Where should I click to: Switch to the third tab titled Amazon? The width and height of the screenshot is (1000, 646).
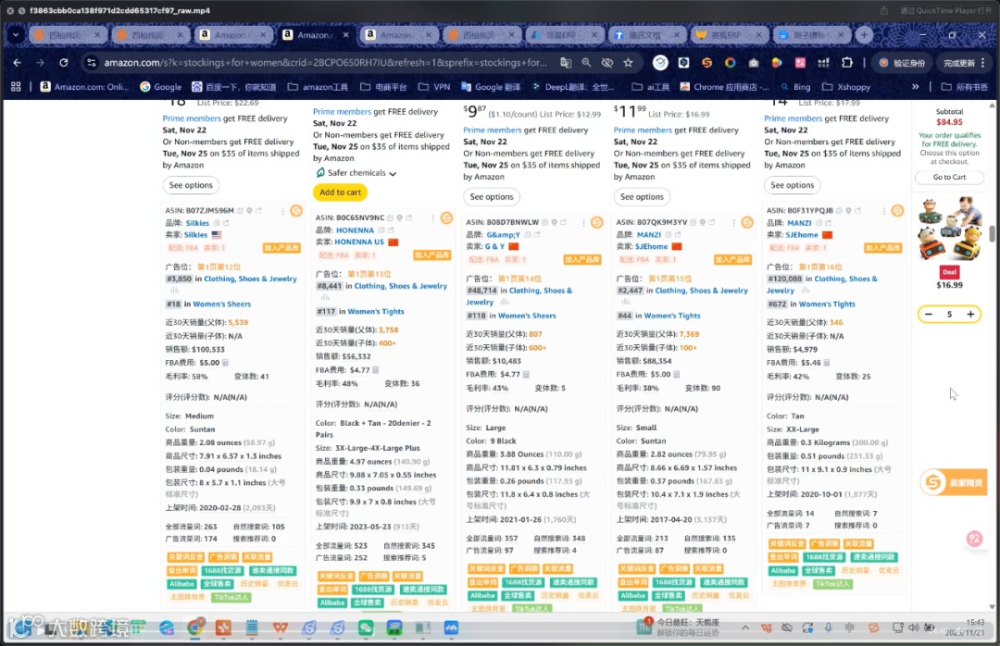tap(232, 35)
